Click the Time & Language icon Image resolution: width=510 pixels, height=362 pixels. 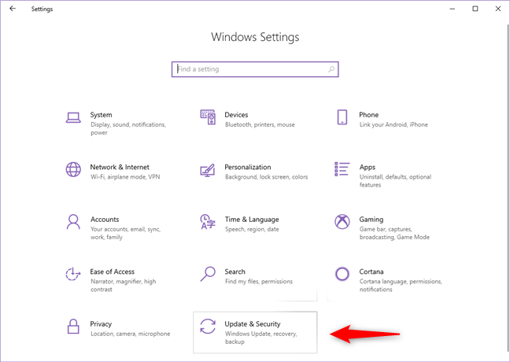click(208, 221)
